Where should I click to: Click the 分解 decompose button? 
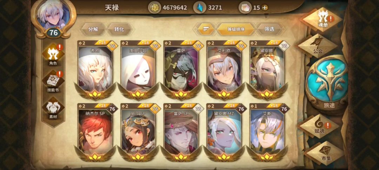pyautogui.click(x=93, y=29)
